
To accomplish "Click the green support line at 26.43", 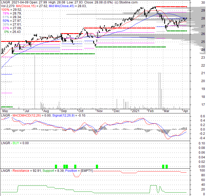I will (x=177, y=31).
